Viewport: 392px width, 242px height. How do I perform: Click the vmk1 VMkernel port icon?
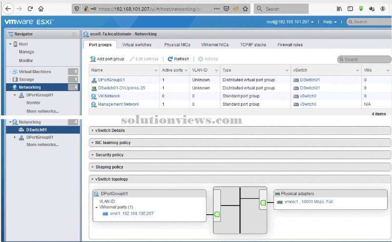105,214
